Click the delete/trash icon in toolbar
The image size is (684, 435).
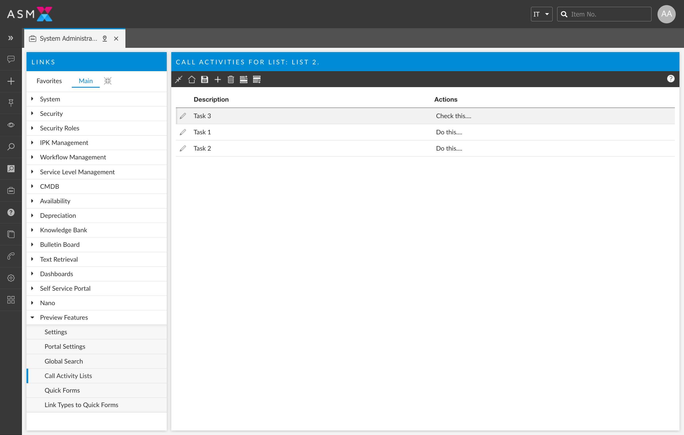point(230,79)
